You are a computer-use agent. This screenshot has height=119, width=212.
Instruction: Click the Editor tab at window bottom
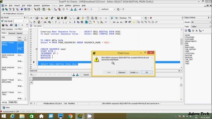coord(6,107)
